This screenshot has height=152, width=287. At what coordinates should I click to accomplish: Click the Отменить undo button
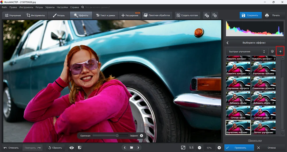tap(11, 148)
